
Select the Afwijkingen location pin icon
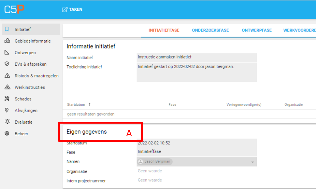[7, 111]
